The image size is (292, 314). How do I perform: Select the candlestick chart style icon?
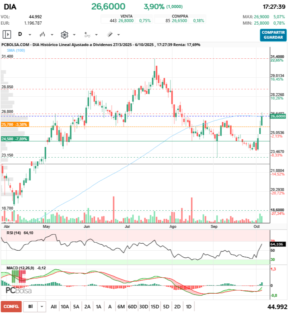[42, 34]
